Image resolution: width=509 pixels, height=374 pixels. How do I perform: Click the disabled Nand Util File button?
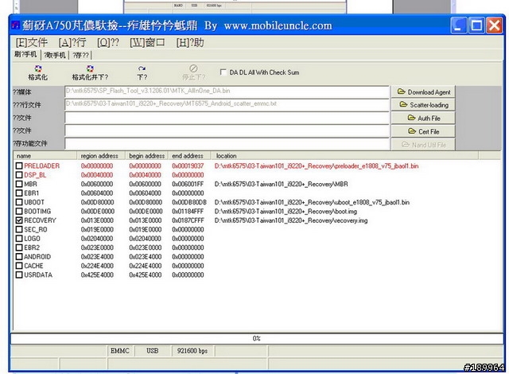click(x=423, y=145)
